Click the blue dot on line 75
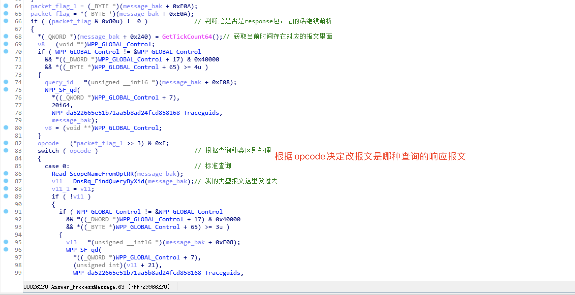Image resolution: width=575 pixels, height=295 pixels. click(6, 89)
